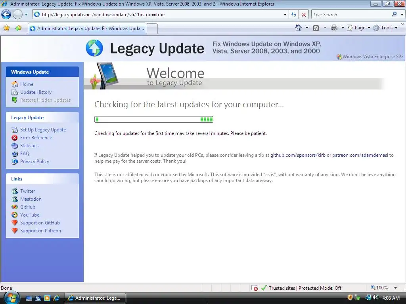The width and height of the screenshot is (406, 304).
Task: Open the Home sidebar link
Action: (x=27, y=84)
